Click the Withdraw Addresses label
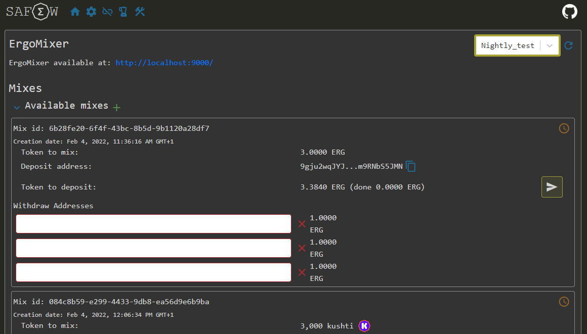This screenshot has height=334, width=587. (x=53, y=206)
